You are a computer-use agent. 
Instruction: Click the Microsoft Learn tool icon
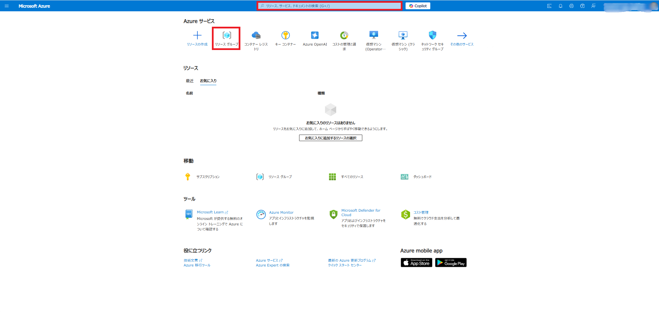pos(189,214)
